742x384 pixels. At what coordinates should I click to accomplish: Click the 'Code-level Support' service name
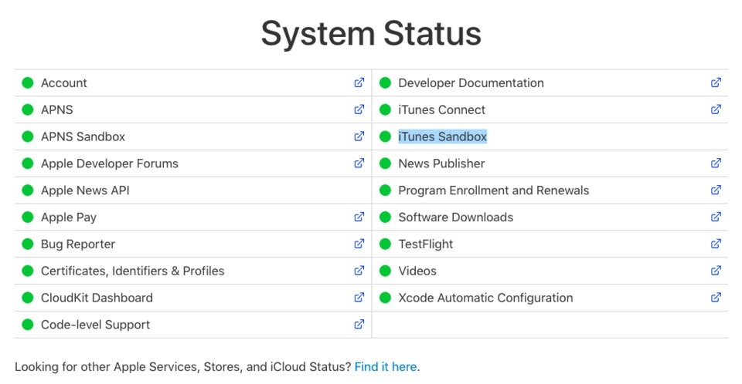pyautogui.click(x=95, y=325)
